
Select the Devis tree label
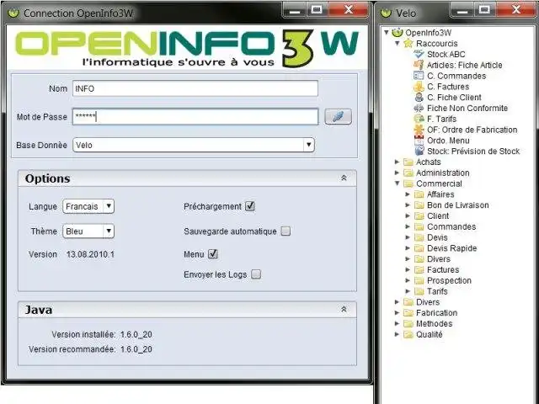point(437,237)
